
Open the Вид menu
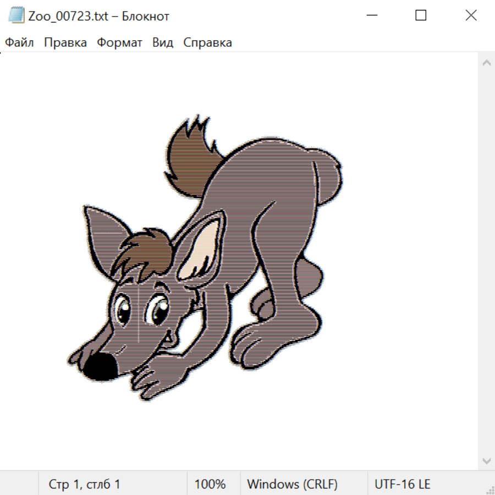pyautogui.click(x=163, y=42)
